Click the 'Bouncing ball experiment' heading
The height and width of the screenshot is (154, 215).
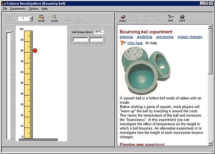[x=146, y=32]
